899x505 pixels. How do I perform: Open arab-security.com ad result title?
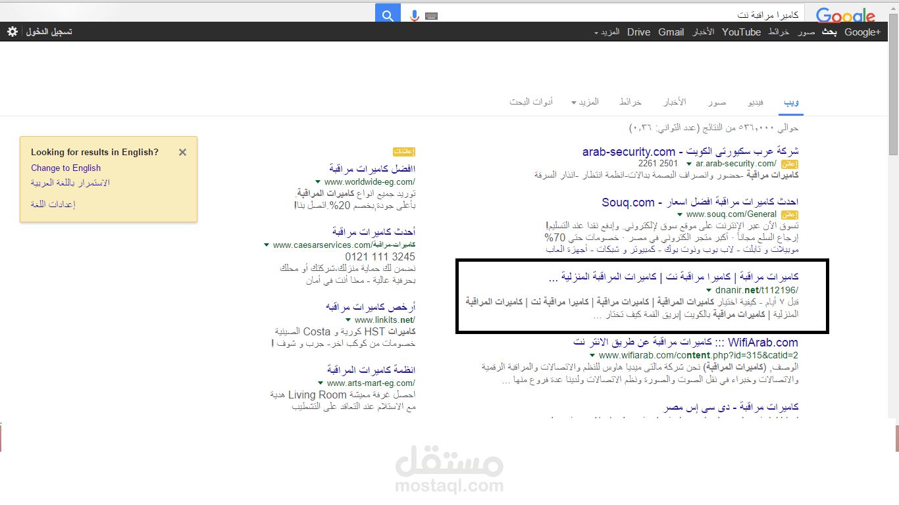[690, 152]
